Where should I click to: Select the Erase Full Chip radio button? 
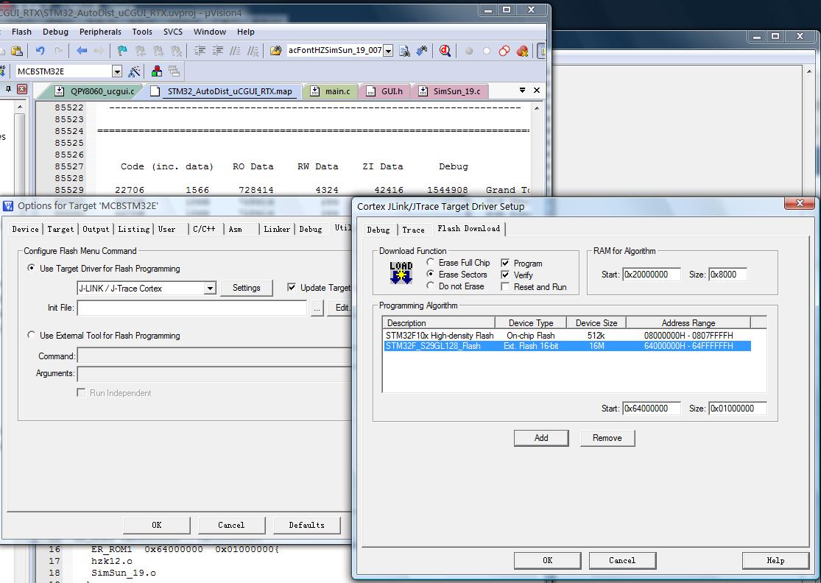(x=430, y=261)
